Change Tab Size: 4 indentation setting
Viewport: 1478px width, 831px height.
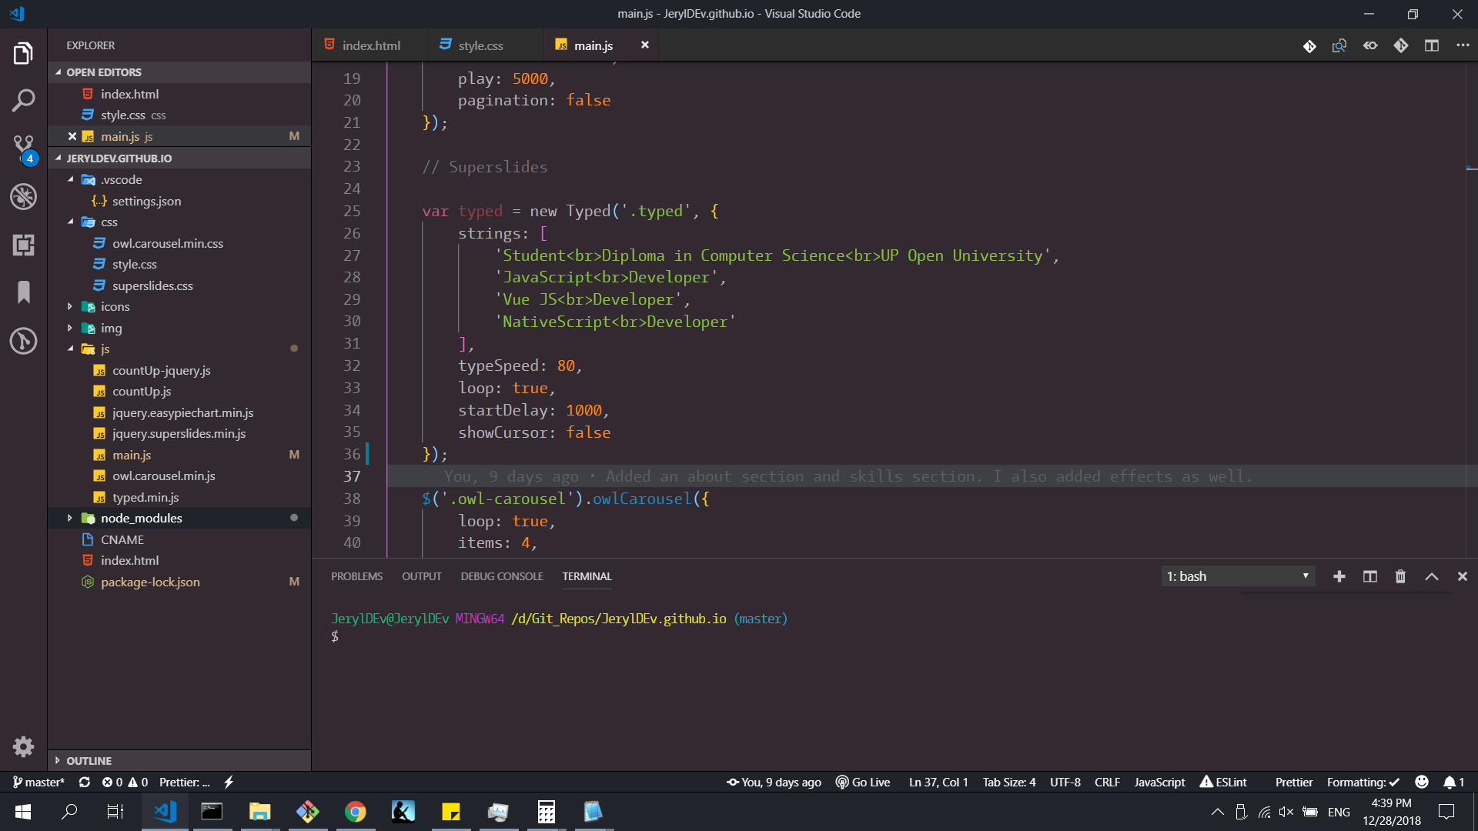pos(1009,782)
